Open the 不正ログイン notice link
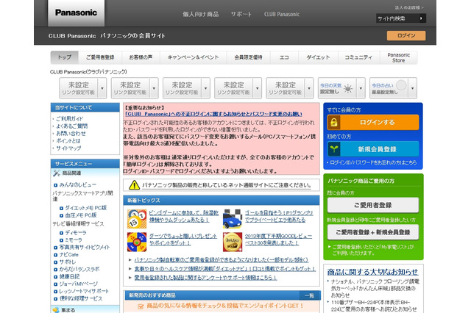471x313 pixels. (x=213, y=114)
